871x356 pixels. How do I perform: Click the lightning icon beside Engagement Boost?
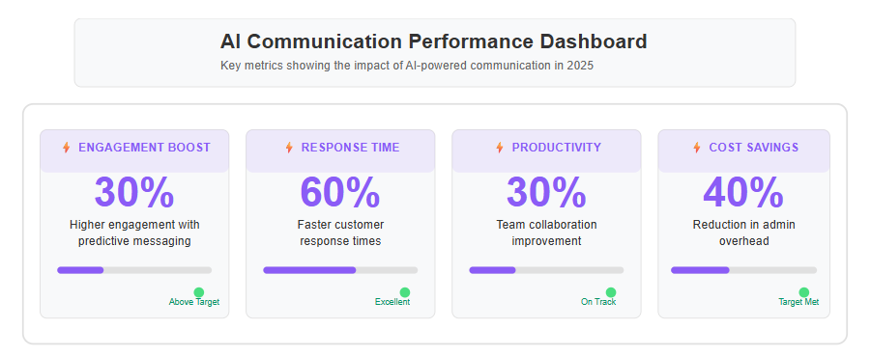66,148
